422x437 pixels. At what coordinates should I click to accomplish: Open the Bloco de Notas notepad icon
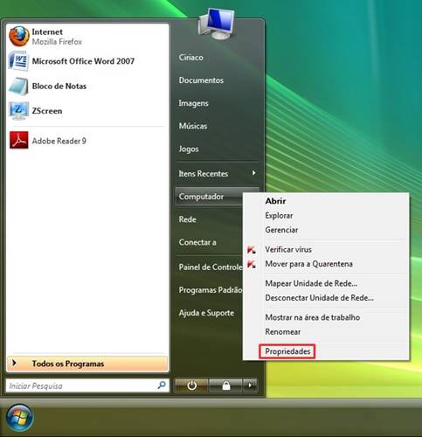click(18, 86)
